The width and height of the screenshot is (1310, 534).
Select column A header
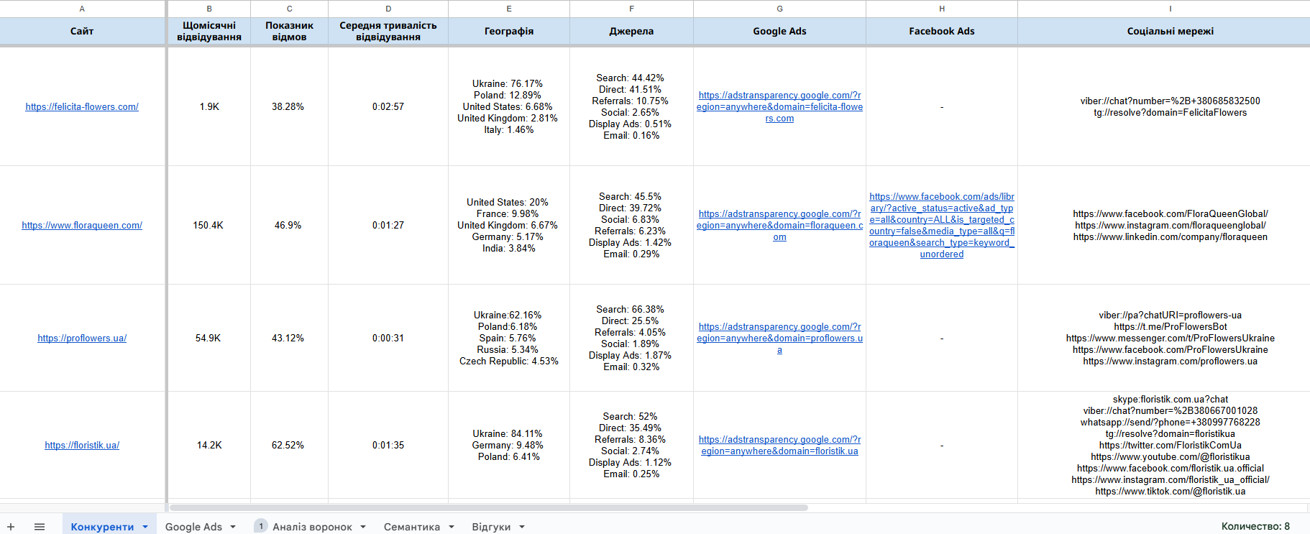coord(82,9)
